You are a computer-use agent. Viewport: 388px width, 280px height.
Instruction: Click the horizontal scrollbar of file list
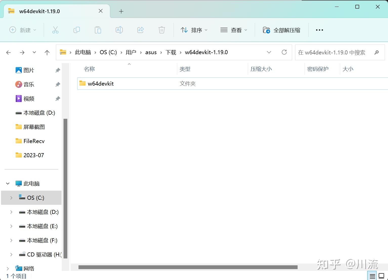click(x=188, y=267)
